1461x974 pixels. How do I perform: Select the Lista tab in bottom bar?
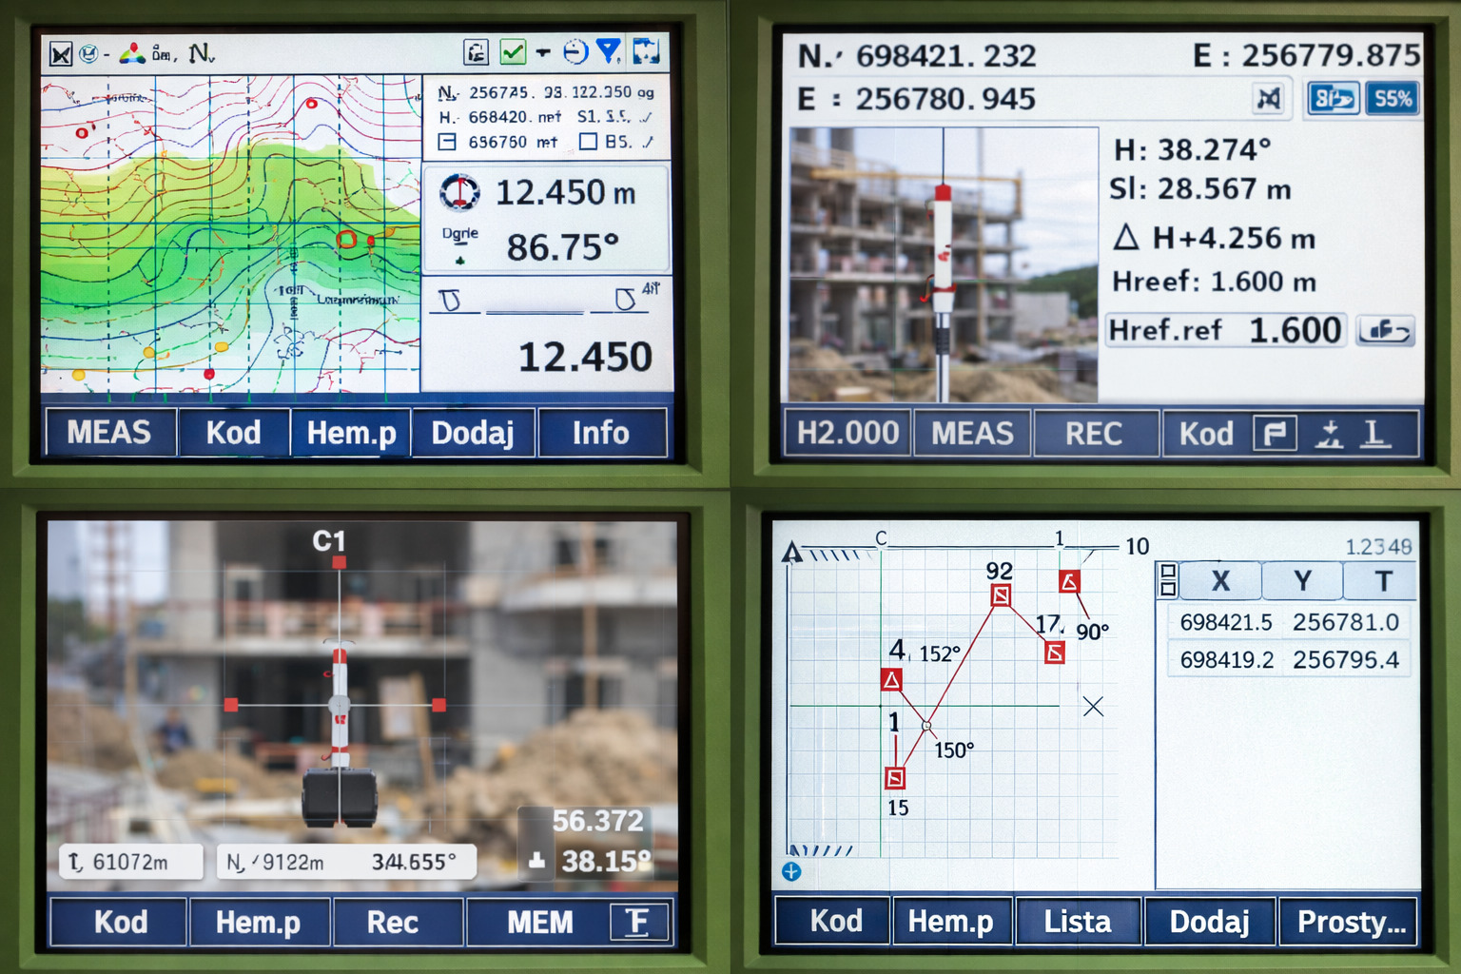(x=1078, y=921)
